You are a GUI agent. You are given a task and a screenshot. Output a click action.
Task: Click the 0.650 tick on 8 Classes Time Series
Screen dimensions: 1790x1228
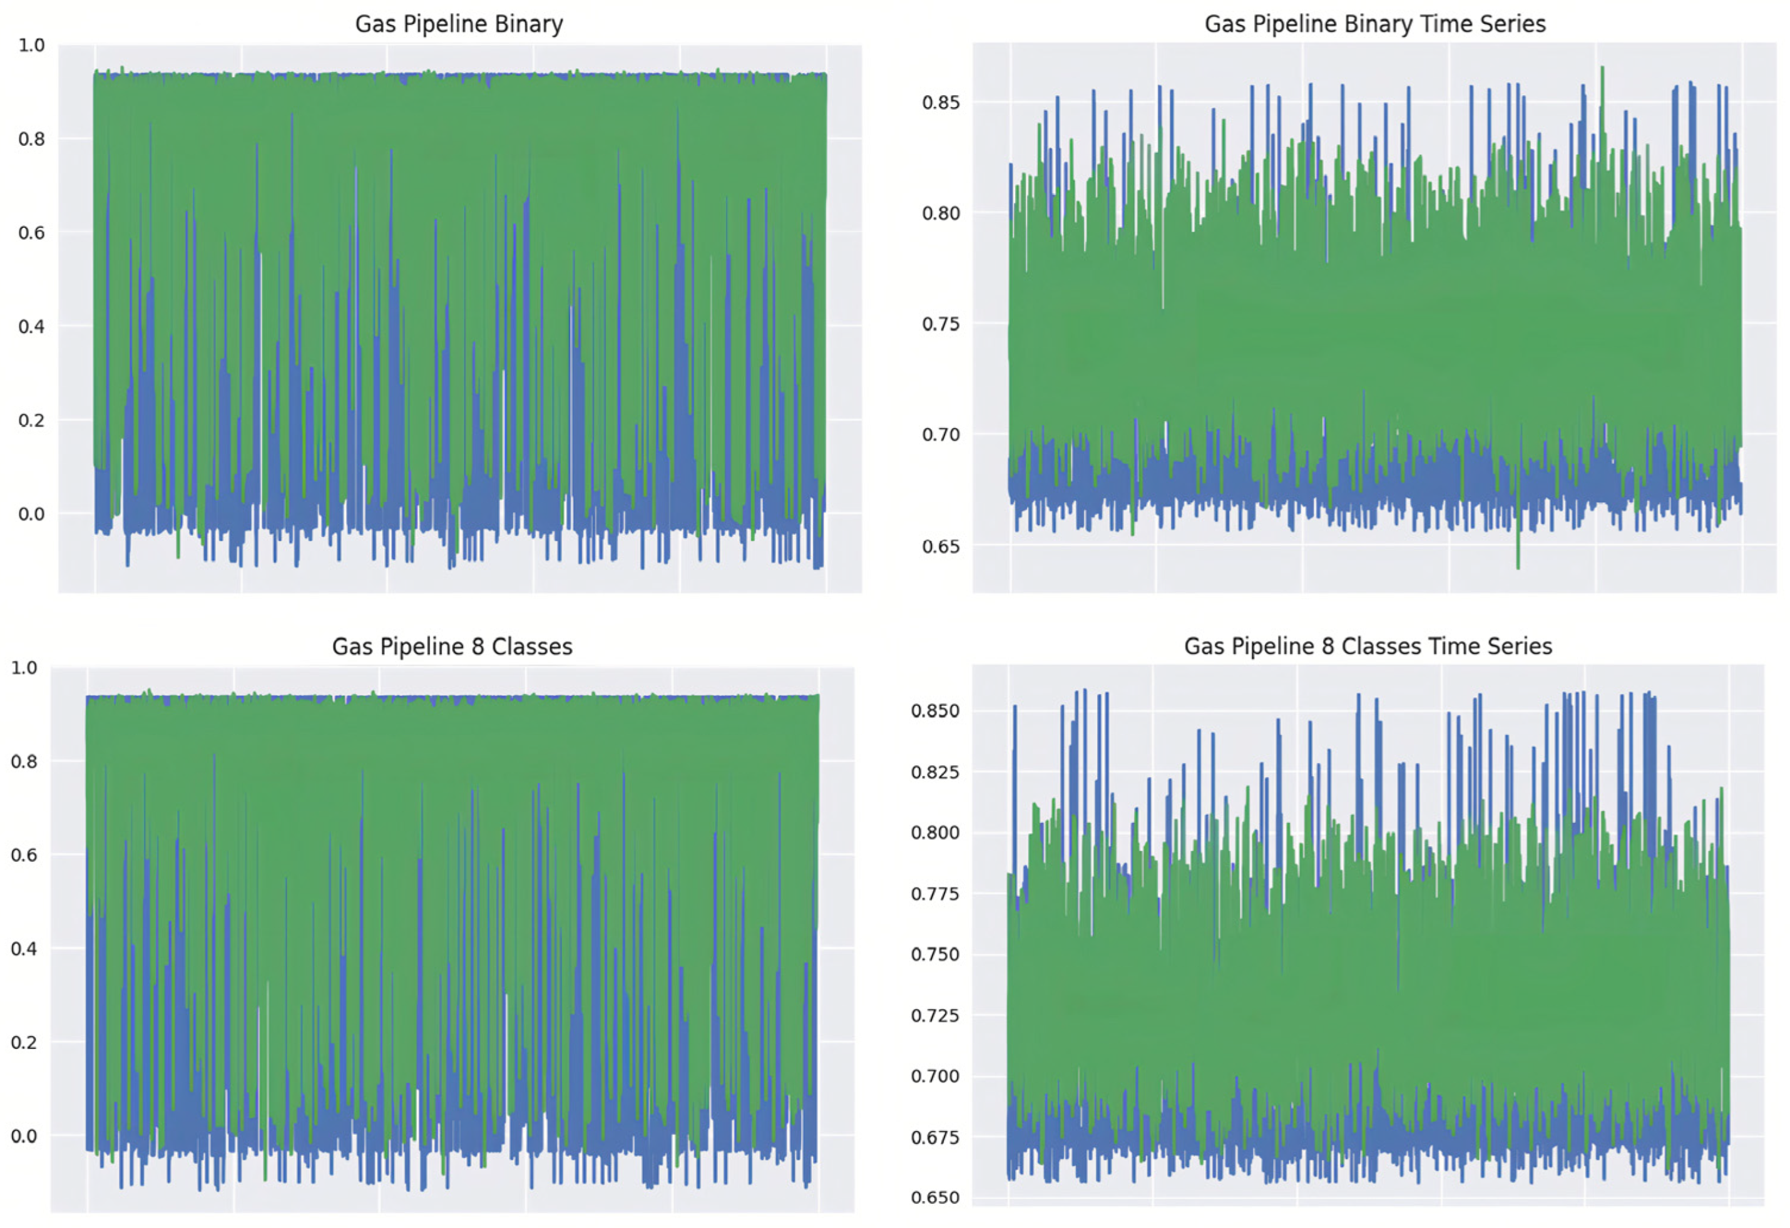pyautogui.click(x=935, y=1198)
